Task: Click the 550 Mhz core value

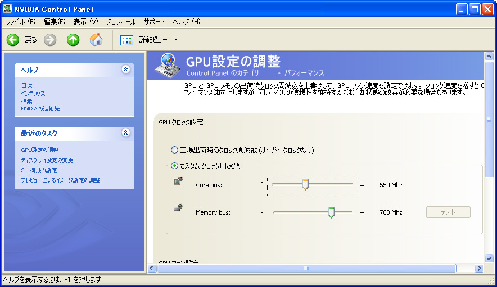Action: [x=391, y=185]
